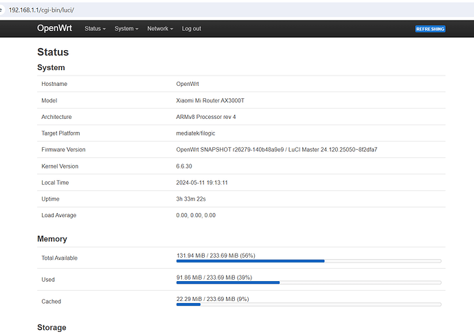Click the 22.29 MiB / 233.69 MiB (9%) text
Image resolution: width=474 pixels, height=334 pixels.
[212, 299]
